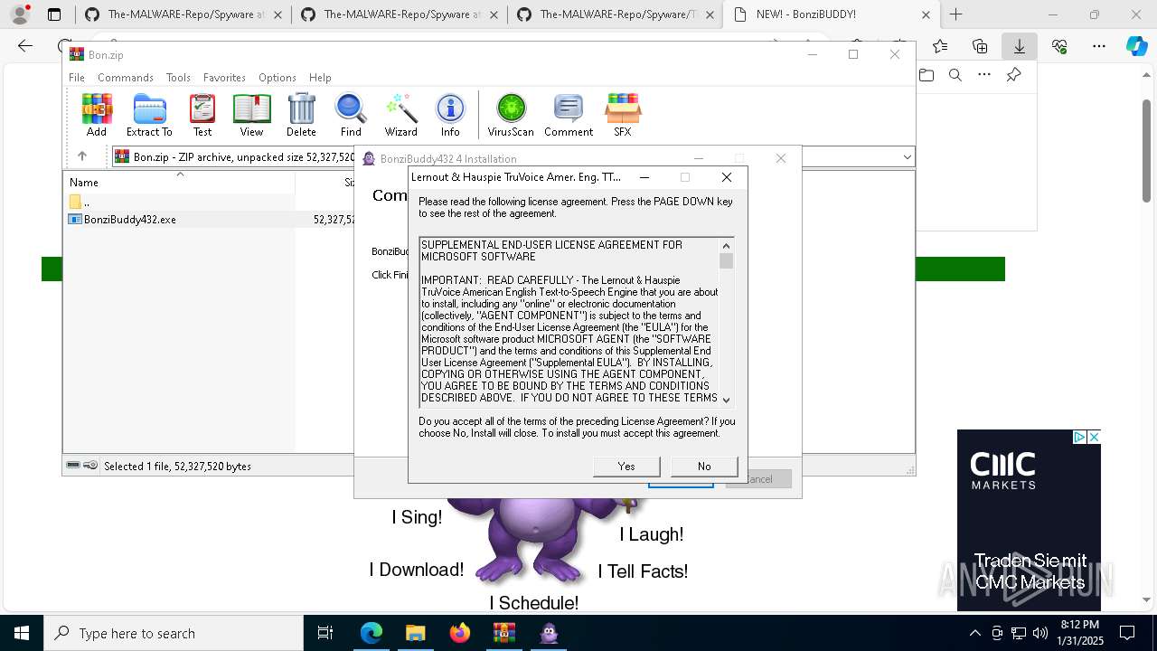Click the Edge back arrow
Screen dimensions: 1157x651
point(25,46)
